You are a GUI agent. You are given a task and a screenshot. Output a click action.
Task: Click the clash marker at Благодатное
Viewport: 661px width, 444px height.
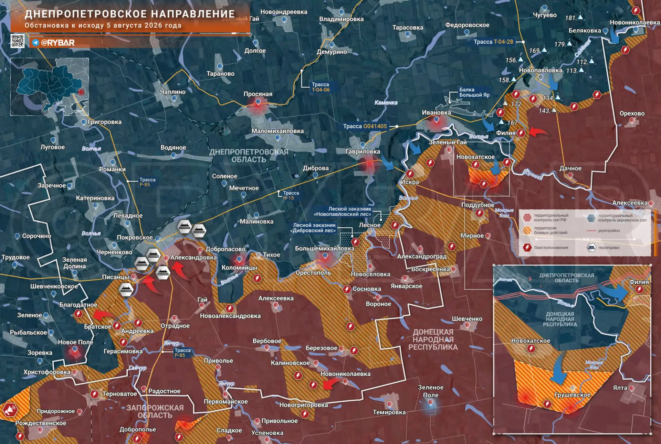[x=78, y=314]
